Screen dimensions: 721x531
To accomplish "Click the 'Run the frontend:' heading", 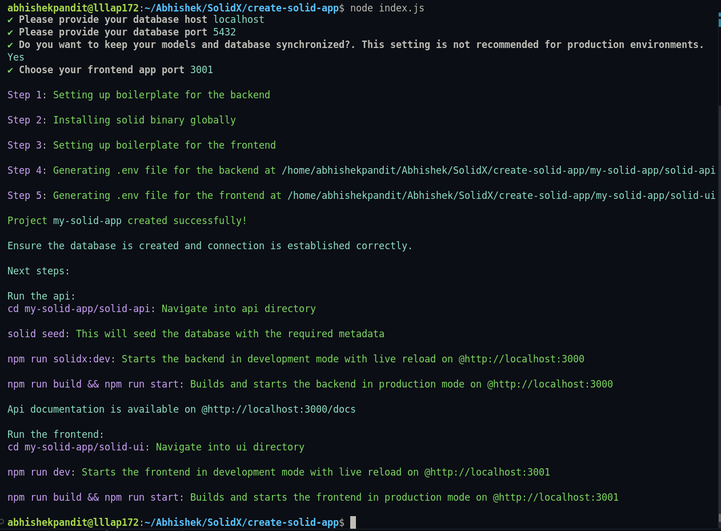I will pos(56,434).
